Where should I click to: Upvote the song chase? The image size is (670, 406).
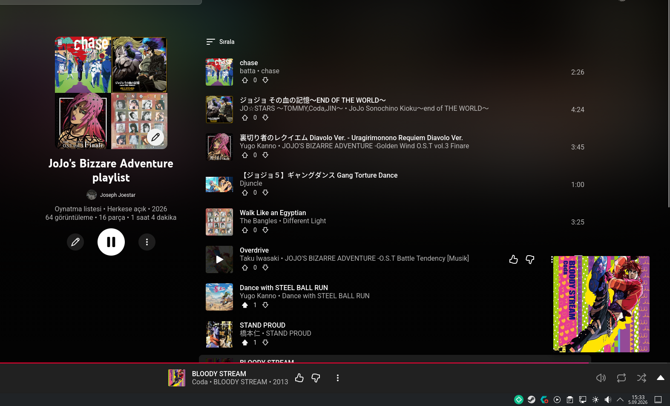pos(245,80)
